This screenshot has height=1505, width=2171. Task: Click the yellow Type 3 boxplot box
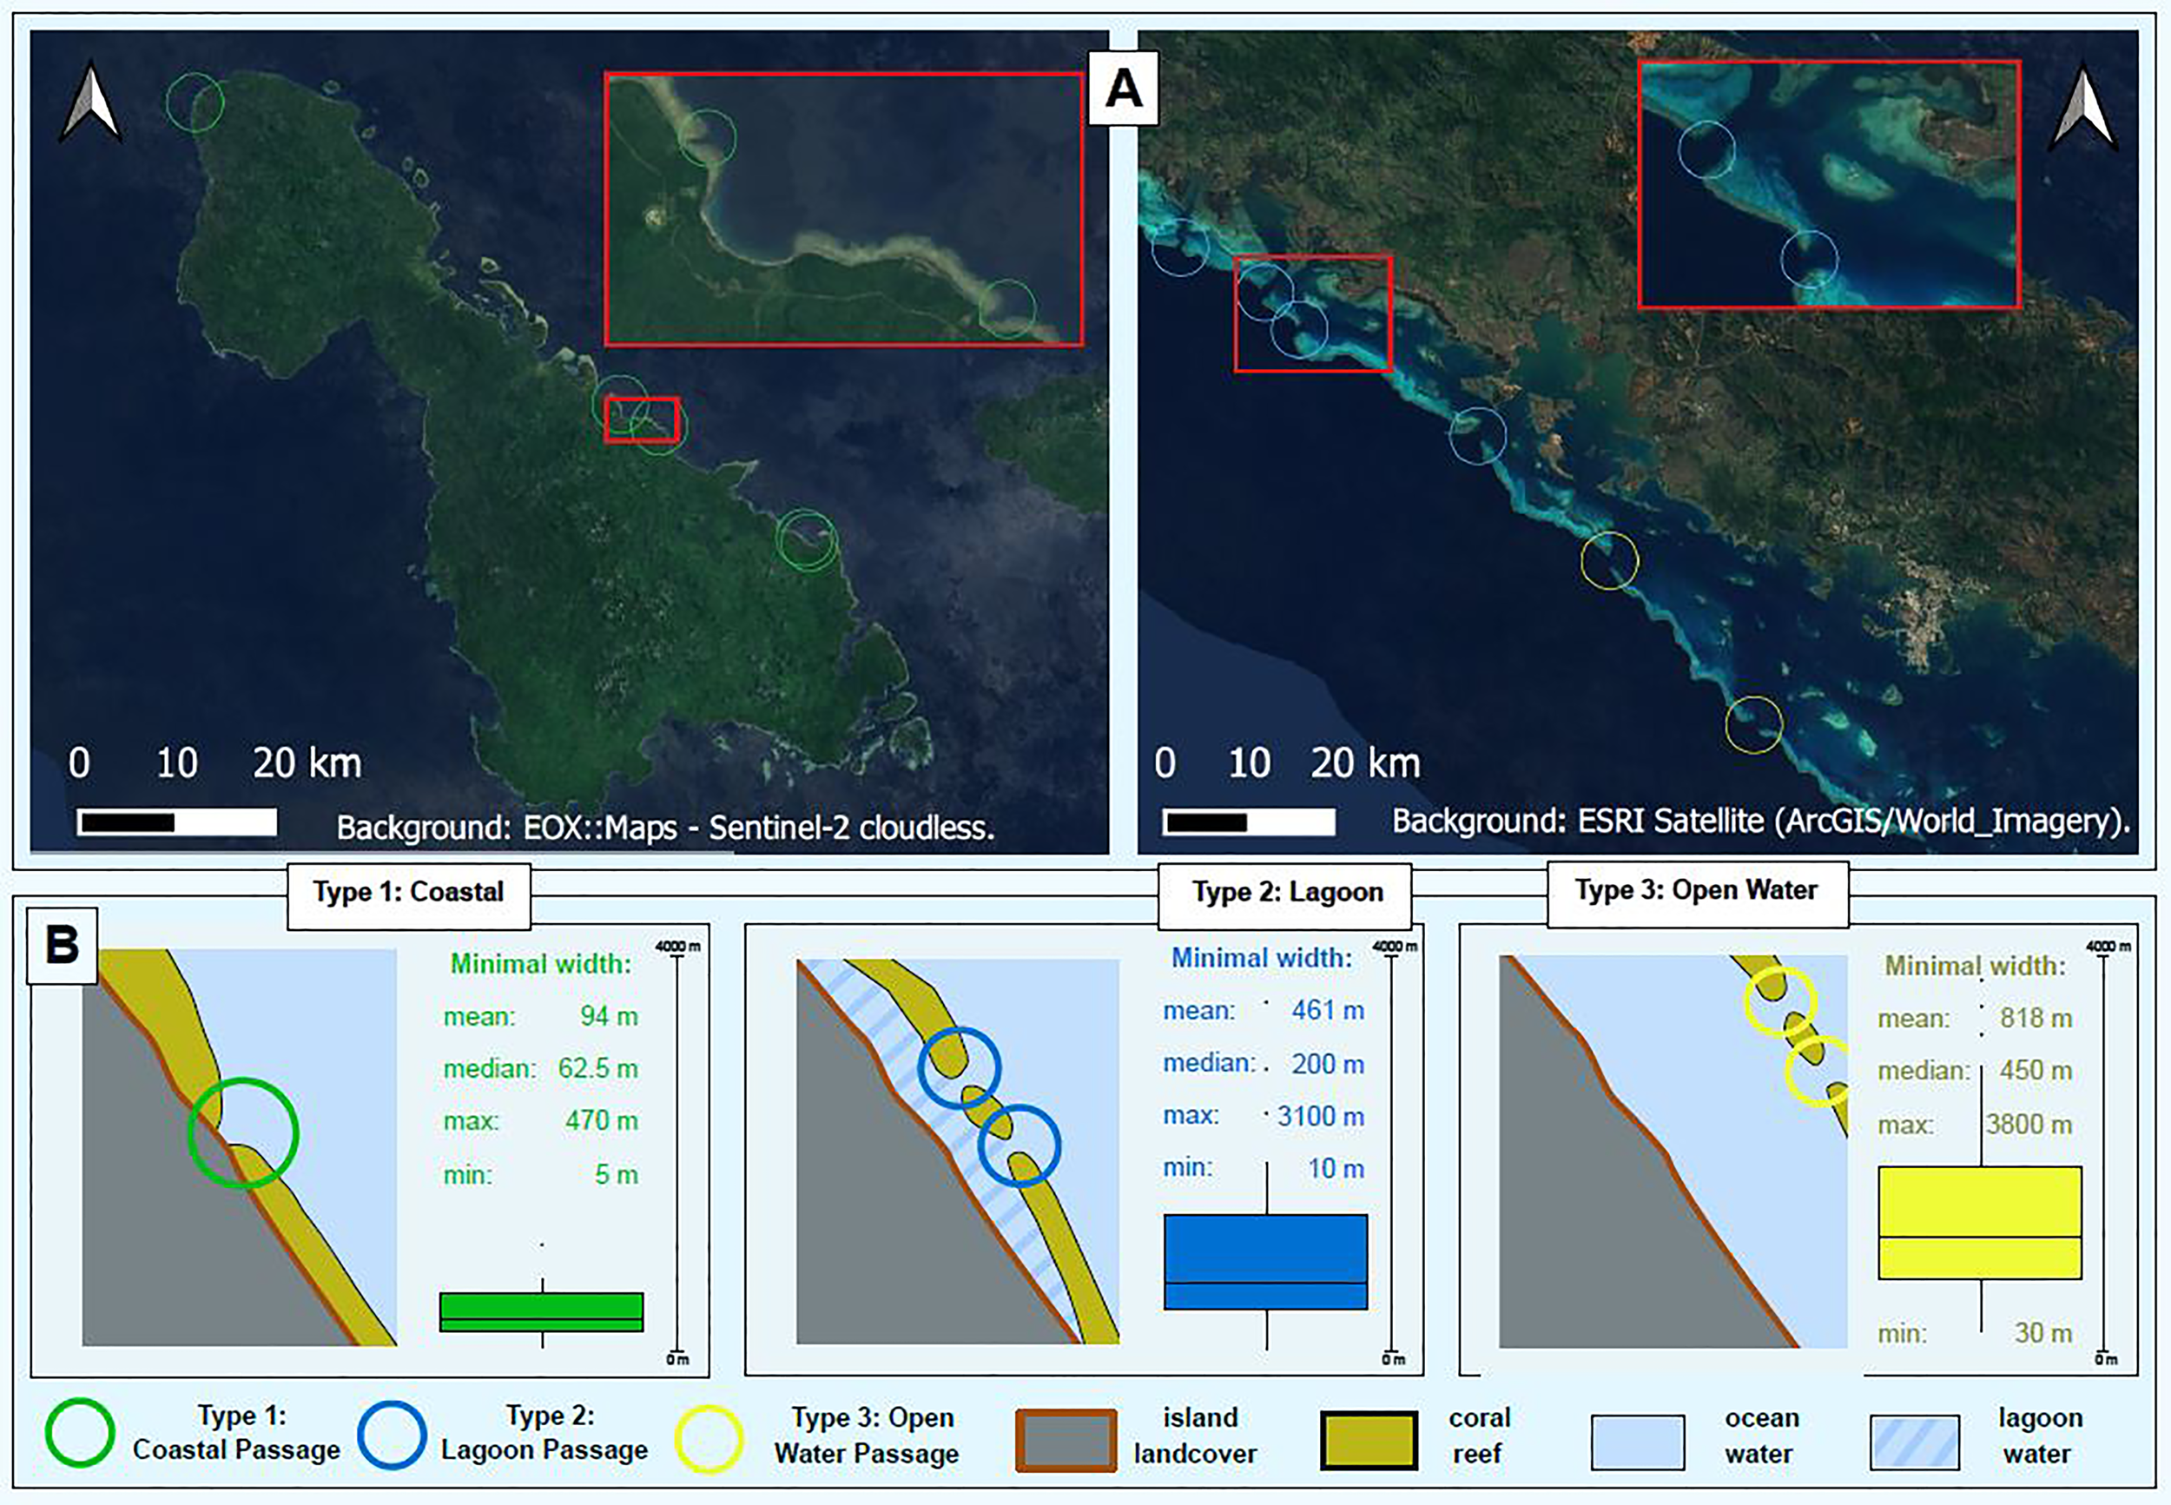[1979, 1222]
